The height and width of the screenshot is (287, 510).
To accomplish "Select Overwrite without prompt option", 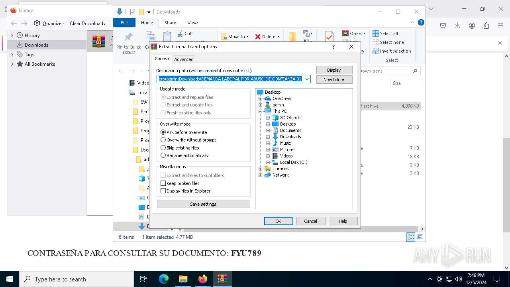I will click(x=188, y=140).
